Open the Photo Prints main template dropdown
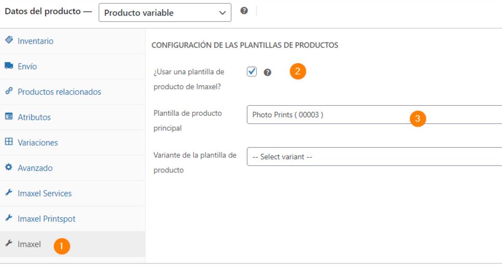 tap(374, 115)
